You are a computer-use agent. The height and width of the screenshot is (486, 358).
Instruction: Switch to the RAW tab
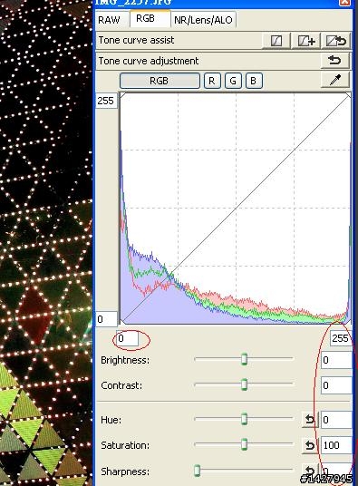(109, 20)
